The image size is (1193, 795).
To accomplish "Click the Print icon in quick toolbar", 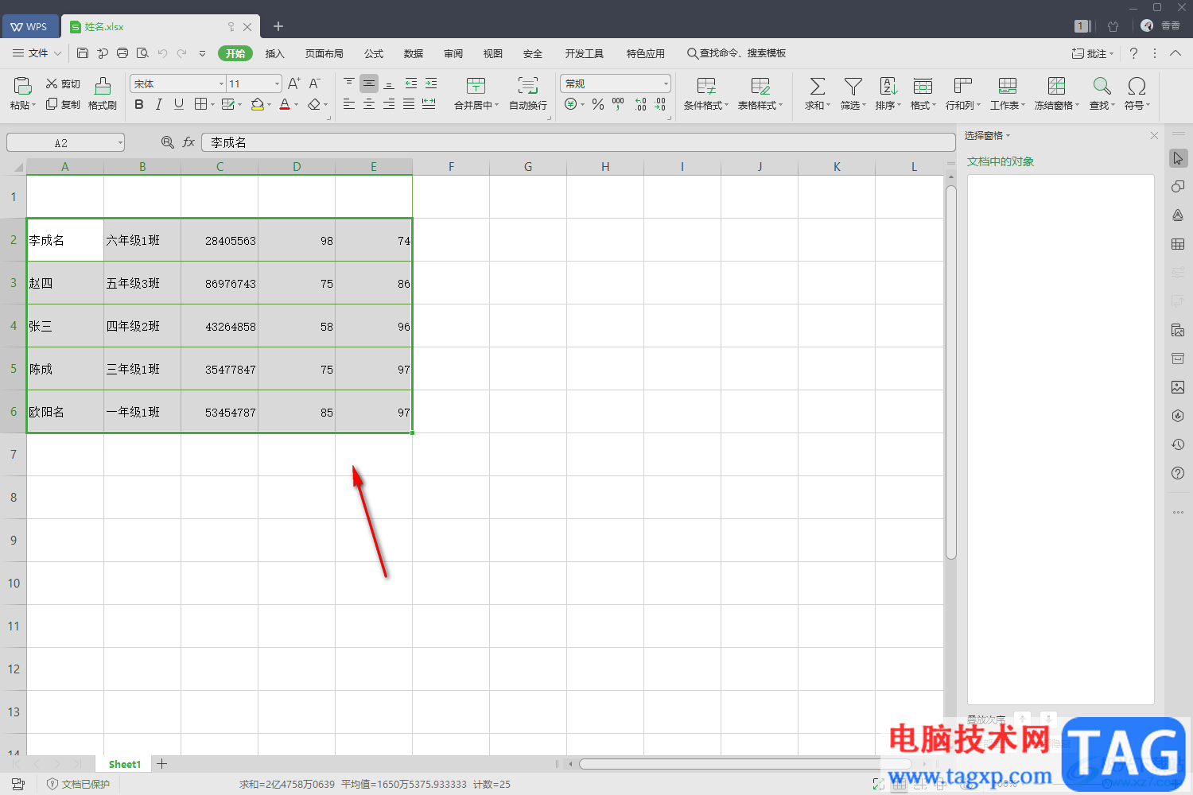I will [122, 53].
